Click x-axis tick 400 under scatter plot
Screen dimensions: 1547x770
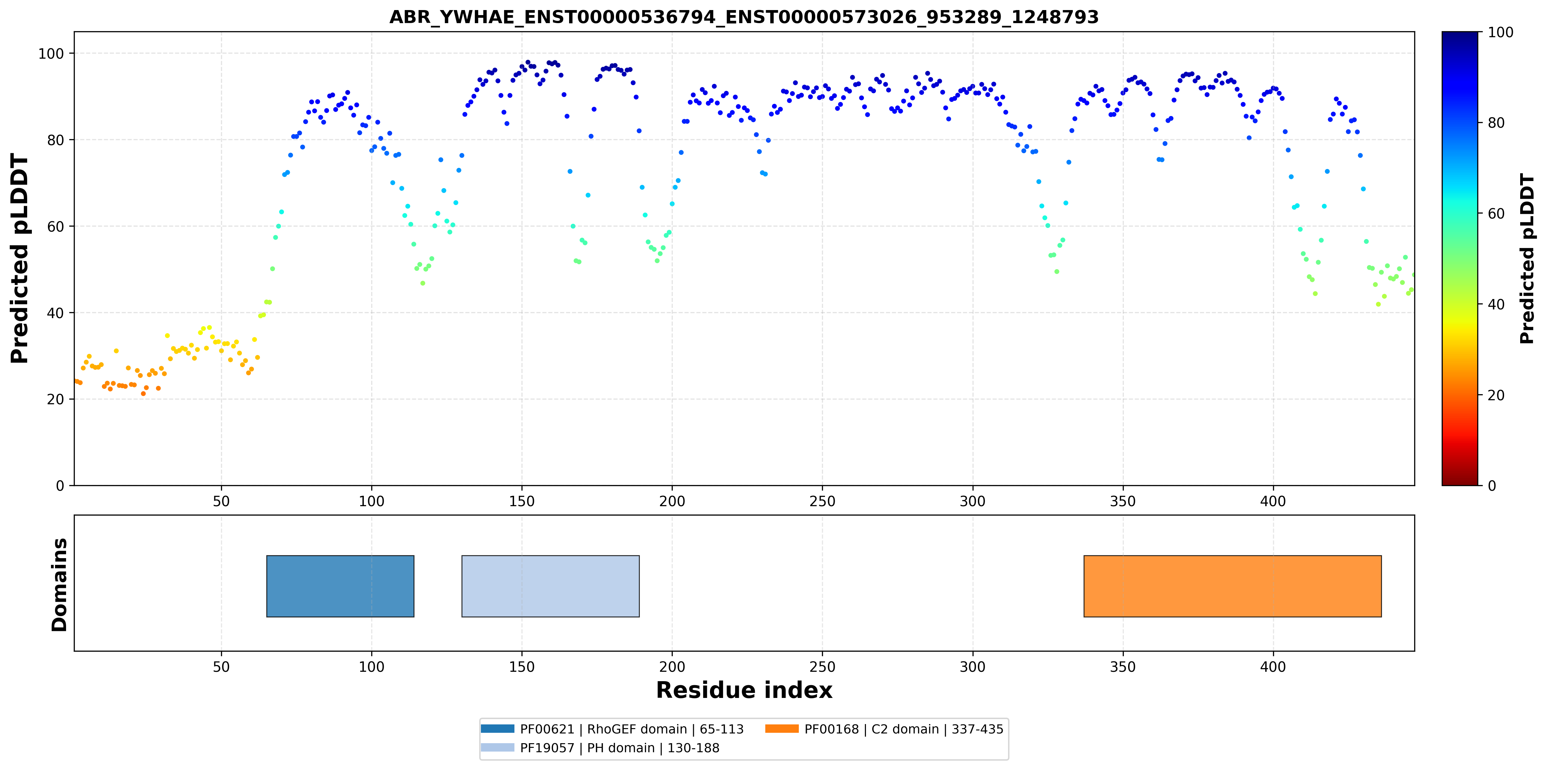click(x=1273, y=501)
